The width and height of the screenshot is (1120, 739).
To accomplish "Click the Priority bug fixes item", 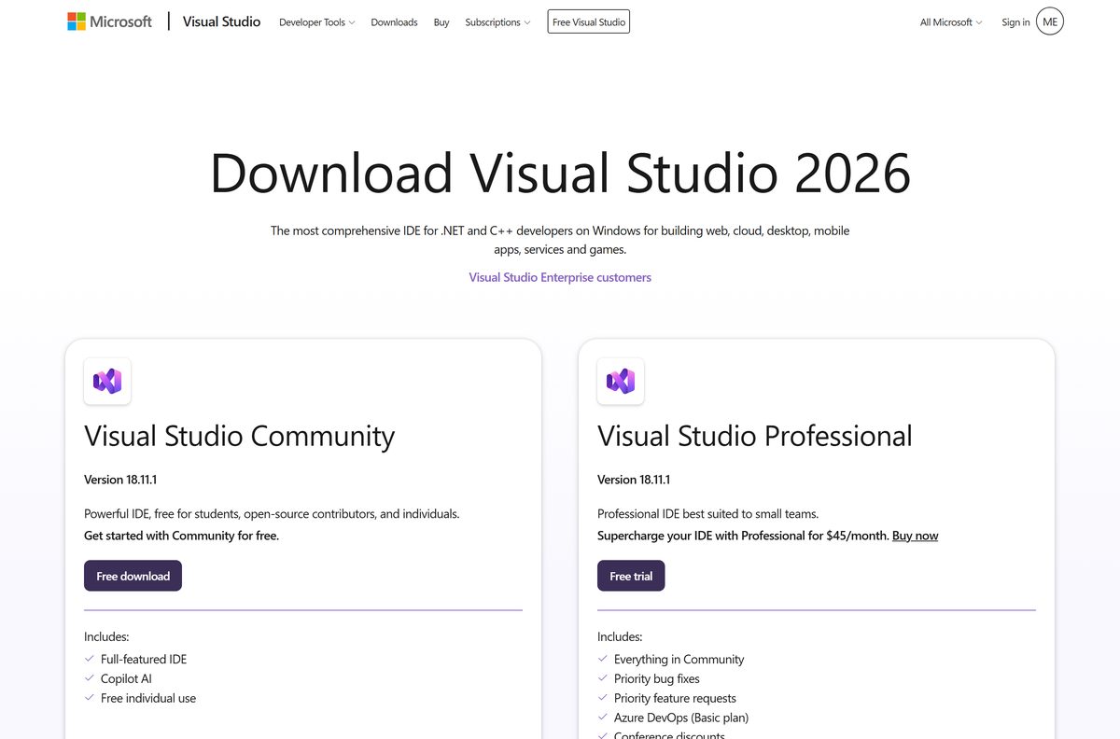I will point(656,678).
